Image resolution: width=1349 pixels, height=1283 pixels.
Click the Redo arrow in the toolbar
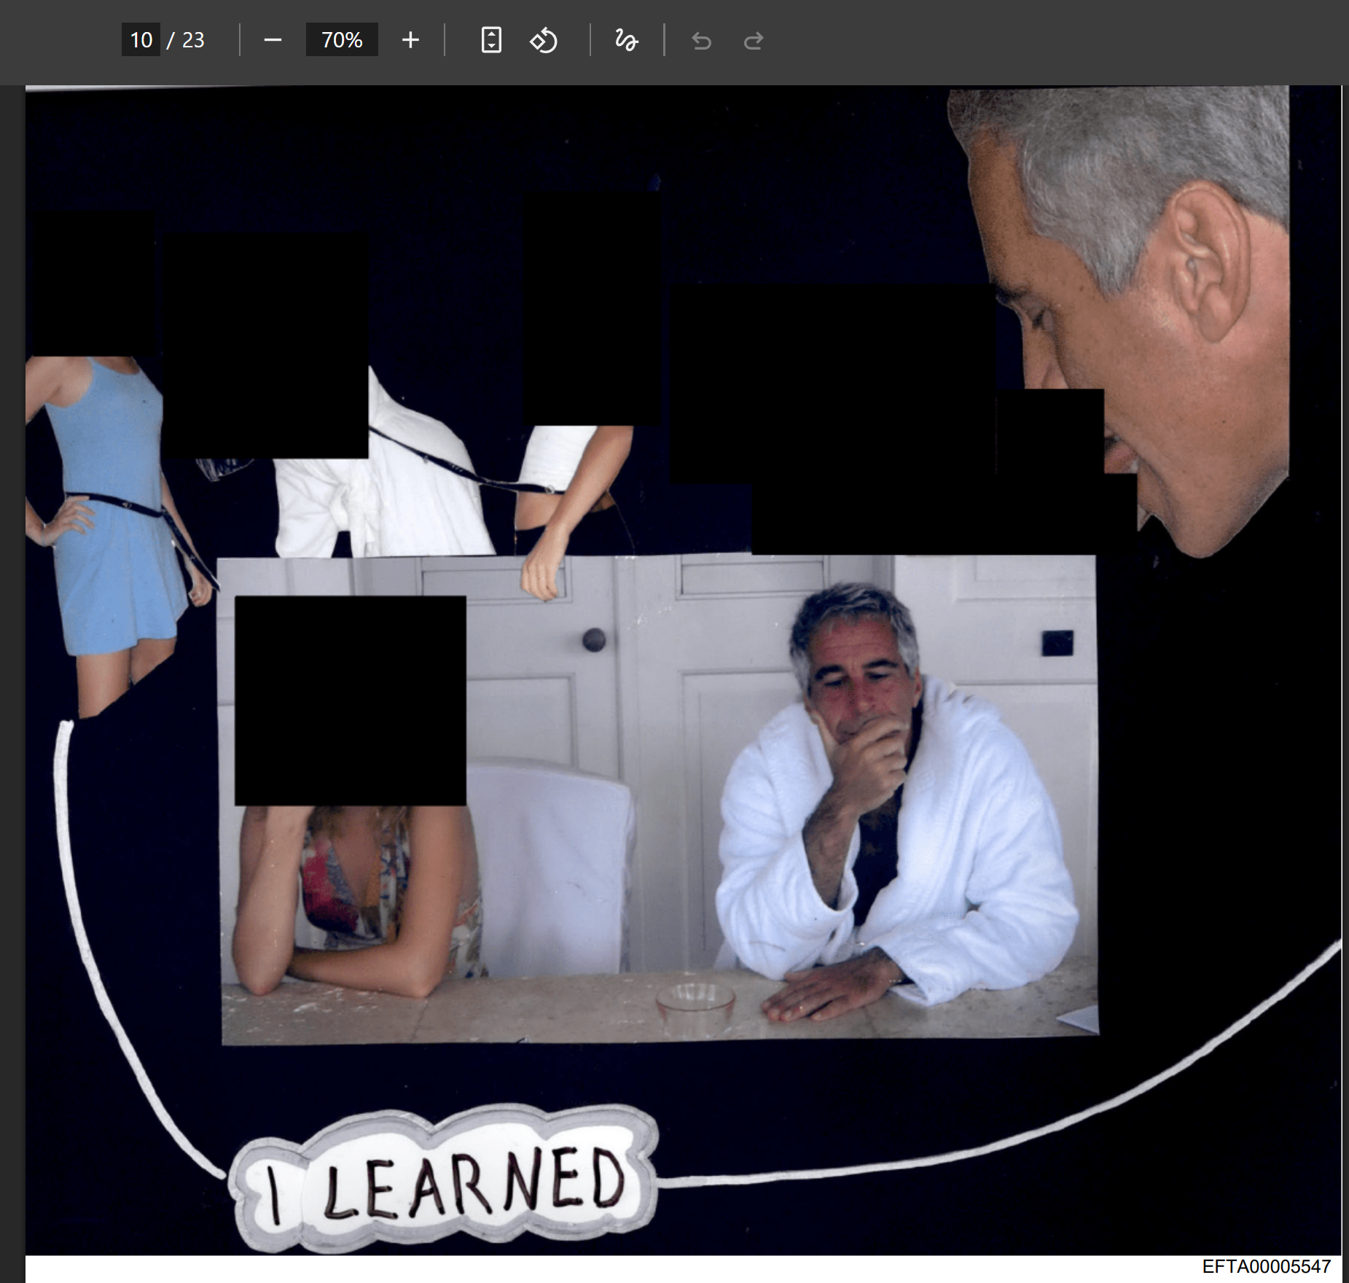point(754,41)
